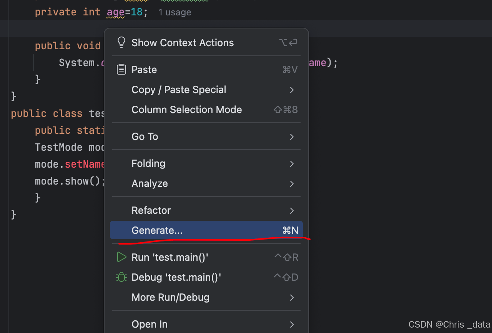The height and width of the screenshot is (333, 492).
Task: Select Show Context Actions menu entry
Action: click(x=183, y=43)
